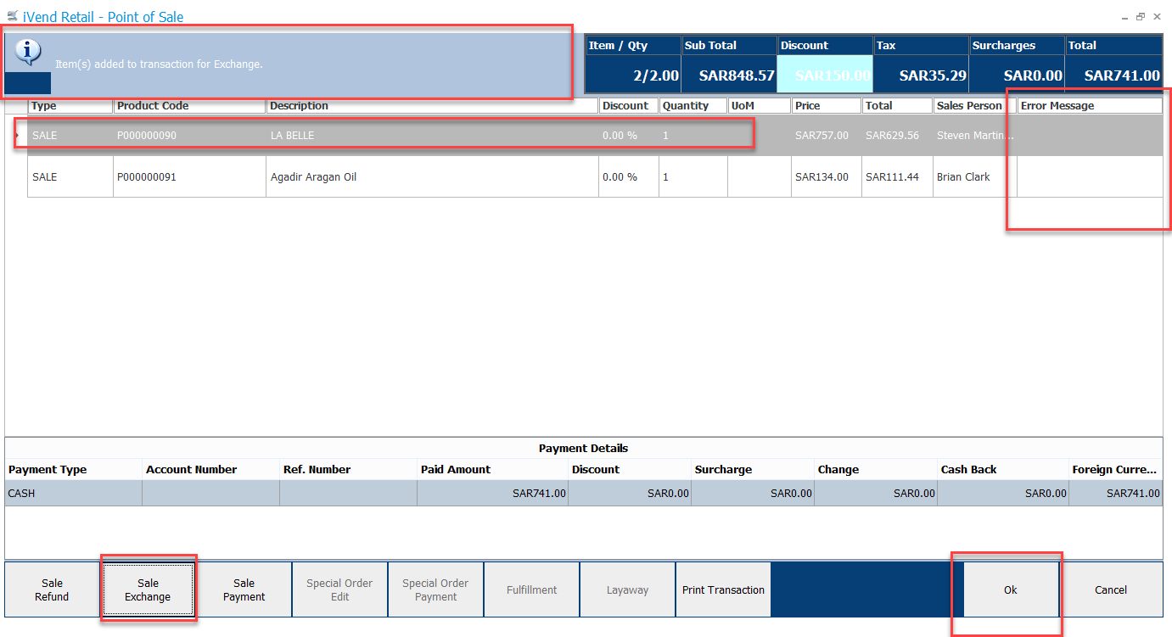
Task: Click the Account Number column header
Action: (210, 469)
